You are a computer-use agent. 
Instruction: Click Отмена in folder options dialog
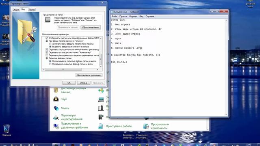(84, 83)
